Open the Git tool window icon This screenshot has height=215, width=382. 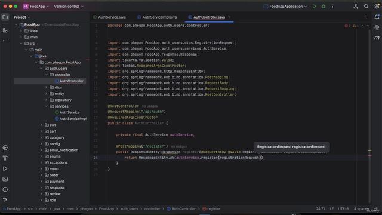[x=5, y=200]
